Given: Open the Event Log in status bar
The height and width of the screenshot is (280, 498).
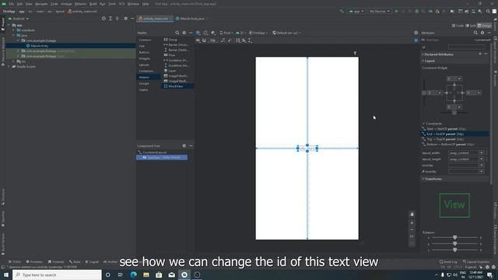Looking at the screenshot, I should (448, 262).
